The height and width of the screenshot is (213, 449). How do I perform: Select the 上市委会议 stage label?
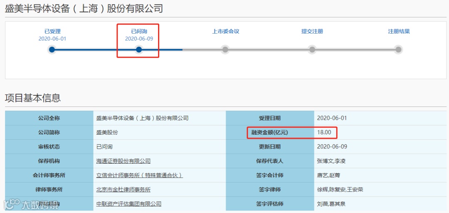226,31
